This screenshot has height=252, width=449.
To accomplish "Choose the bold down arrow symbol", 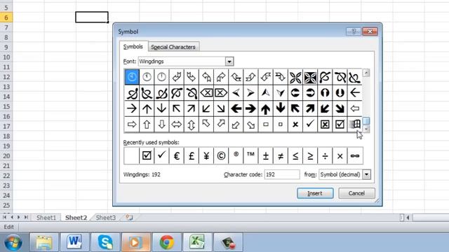I will 281,108.
